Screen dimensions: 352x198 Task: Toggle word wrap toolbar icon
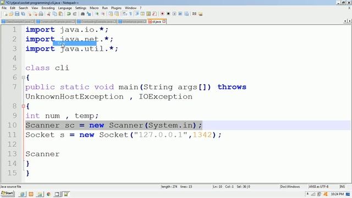click(125, 14)
